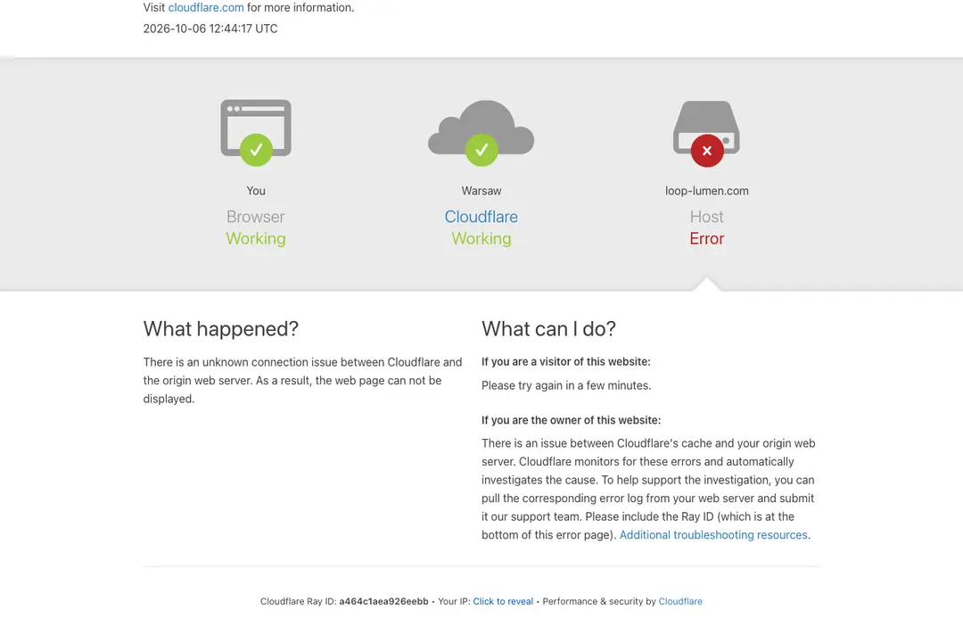Click the red Error status text

(706, 239)
